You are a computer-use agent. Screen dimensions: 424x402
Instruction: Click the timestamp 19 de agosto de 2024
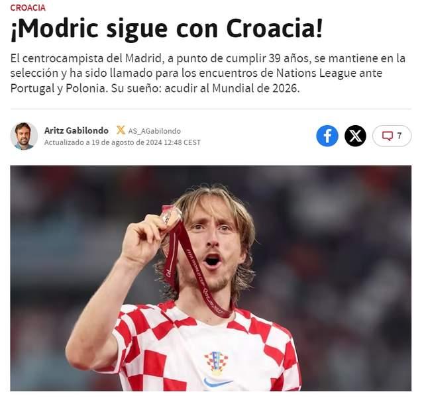click(x=127, y=142)
